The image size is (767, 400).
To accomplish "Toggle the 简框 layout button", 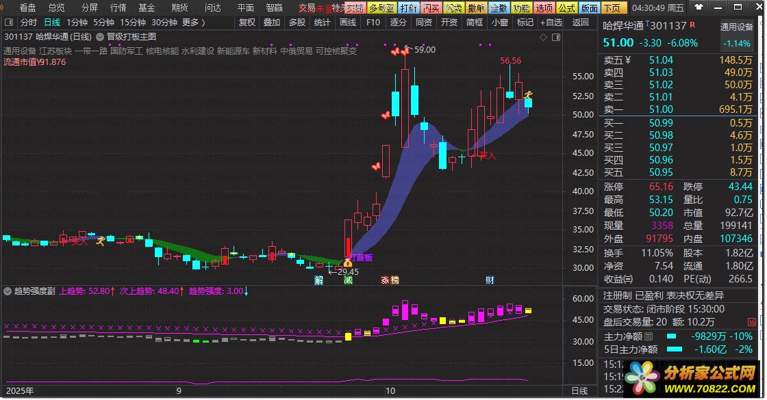I will pyautogui.click(x=475, y=23).
